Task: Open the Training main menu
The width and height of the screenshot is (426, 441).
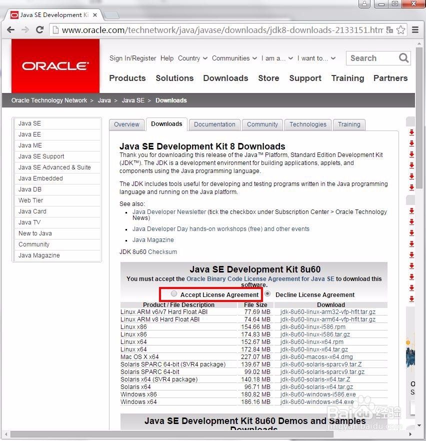Action: pyautogui.click(x=347, y=78)
